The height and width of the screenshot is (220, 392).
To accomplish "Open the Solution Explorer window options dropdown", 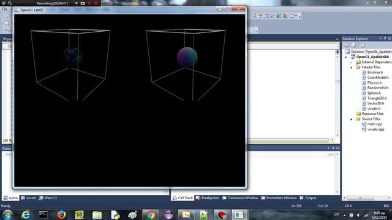I will click(380, 38).
